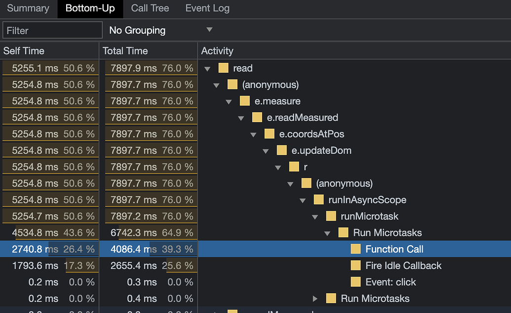511x313 pixels.
Task: Collapse the read tree node
Action: pyautogui.click(x=207, y=68)
